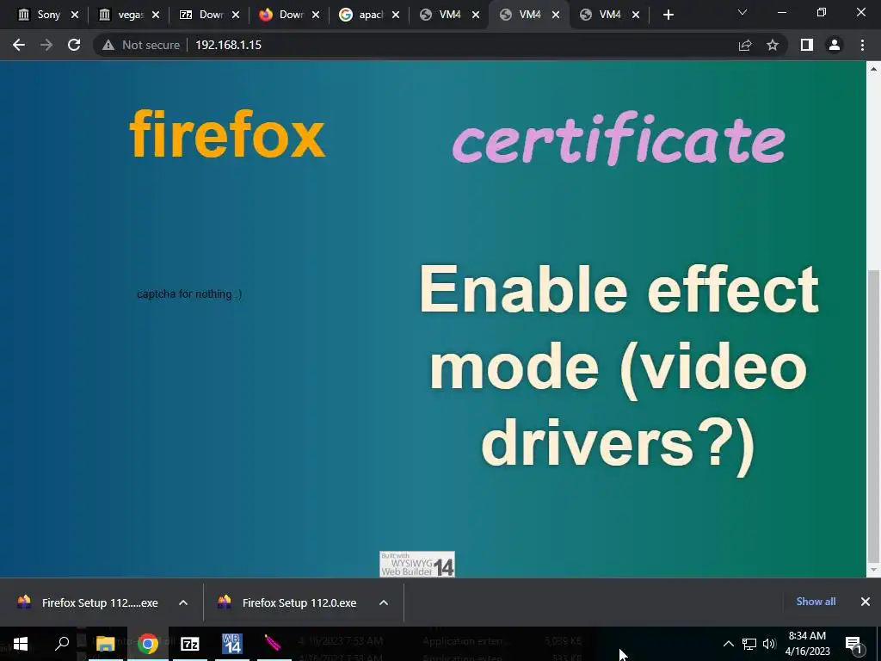This screenshot has width=881, height=661.
Task: Open File Explorer from the taskbar
Action: coord(105,644)
